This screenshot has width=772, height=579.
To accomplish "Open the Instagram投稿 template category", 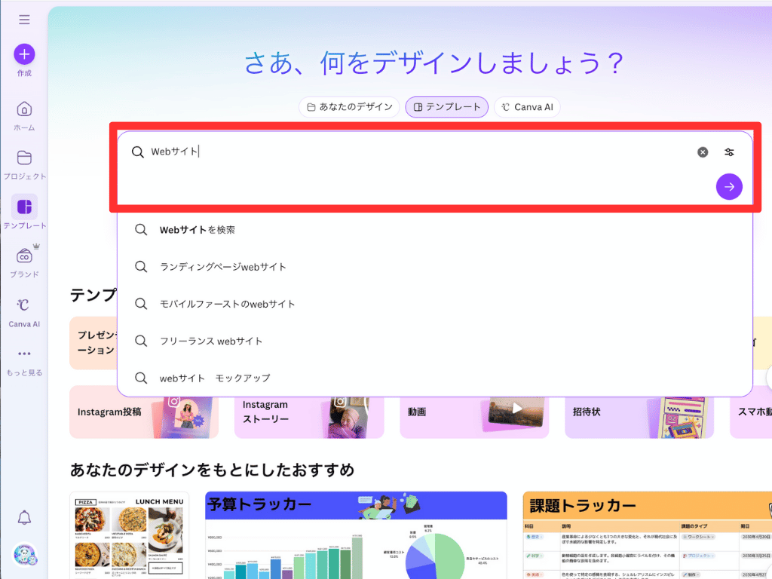I will pos(143,412).
